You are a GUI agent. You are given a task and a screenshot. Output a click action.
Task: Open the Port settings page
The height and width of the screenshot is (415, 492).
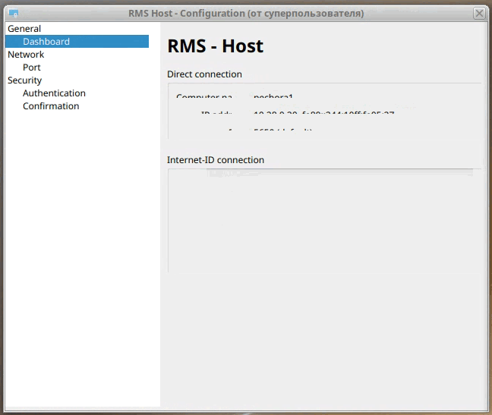(x=32, y=67)
